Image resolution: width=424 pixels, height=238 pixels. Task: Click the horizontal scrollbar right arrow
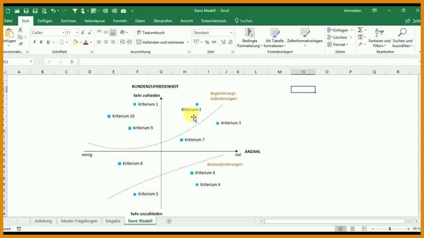pos(417,221)
